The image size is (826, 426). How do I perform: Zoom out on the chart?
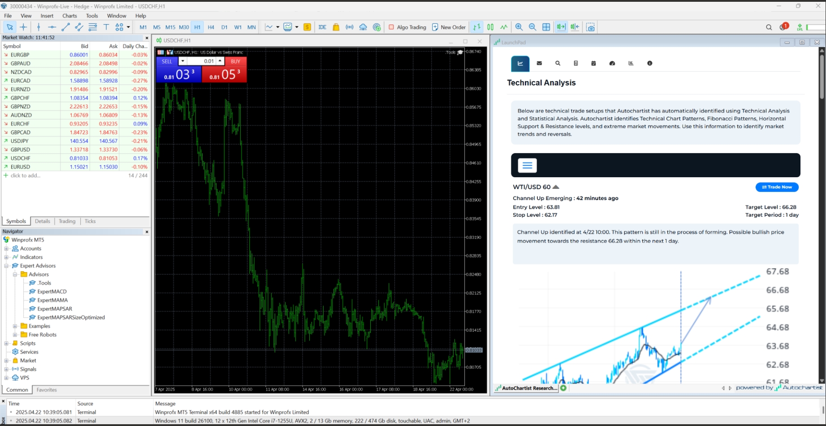point(532,27)
